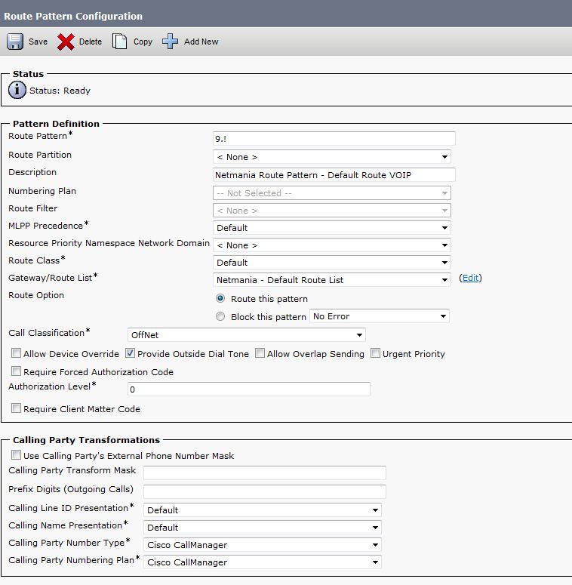Open the Calling Name Presentation dropdown
The height and width of the screenshot is (585, 572).
(x=263, y=528)
